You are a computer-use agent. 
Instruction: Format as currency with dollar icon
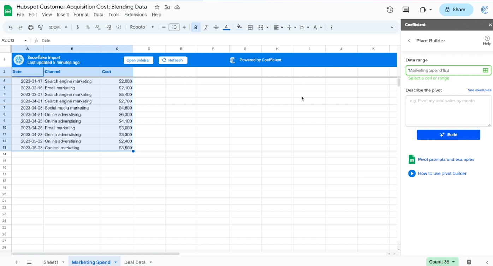pyautogui.click(x=78, y=27)
